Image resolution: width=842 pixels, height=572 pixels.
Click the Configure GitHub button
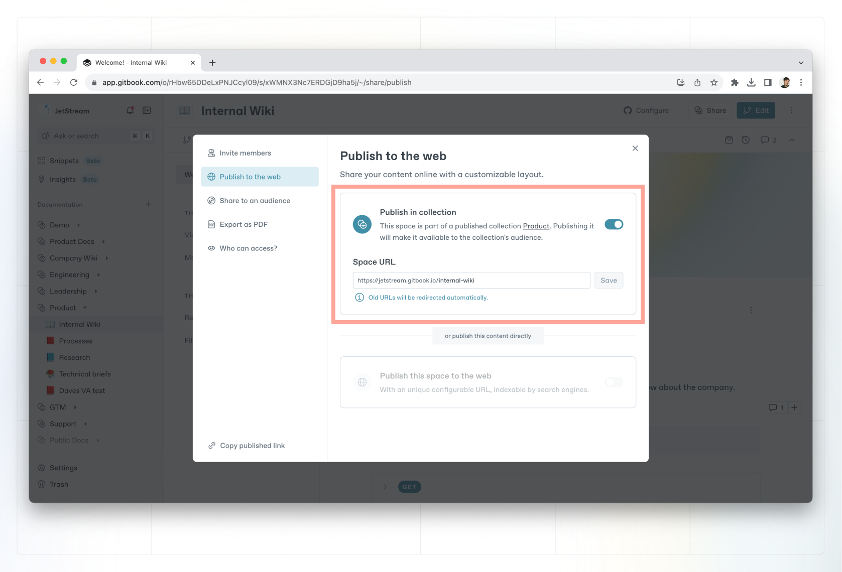coord(647,110)
